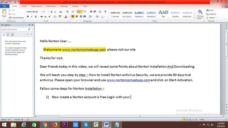
Task: Click the Search Document input field
Action: point(14,29)
